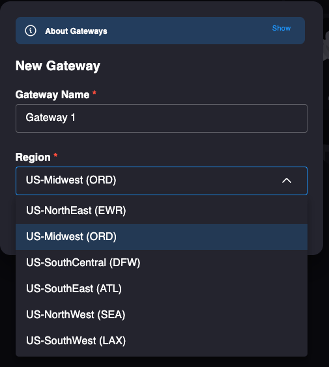This screenshot has width=329, height=367.
Task: Click the New Gateway heading
Action: point(57,66)
